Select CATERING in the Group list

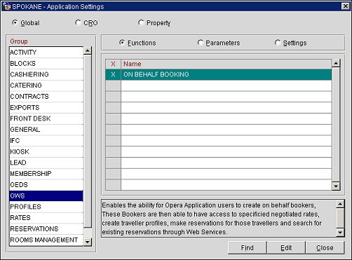click(46, 85)
